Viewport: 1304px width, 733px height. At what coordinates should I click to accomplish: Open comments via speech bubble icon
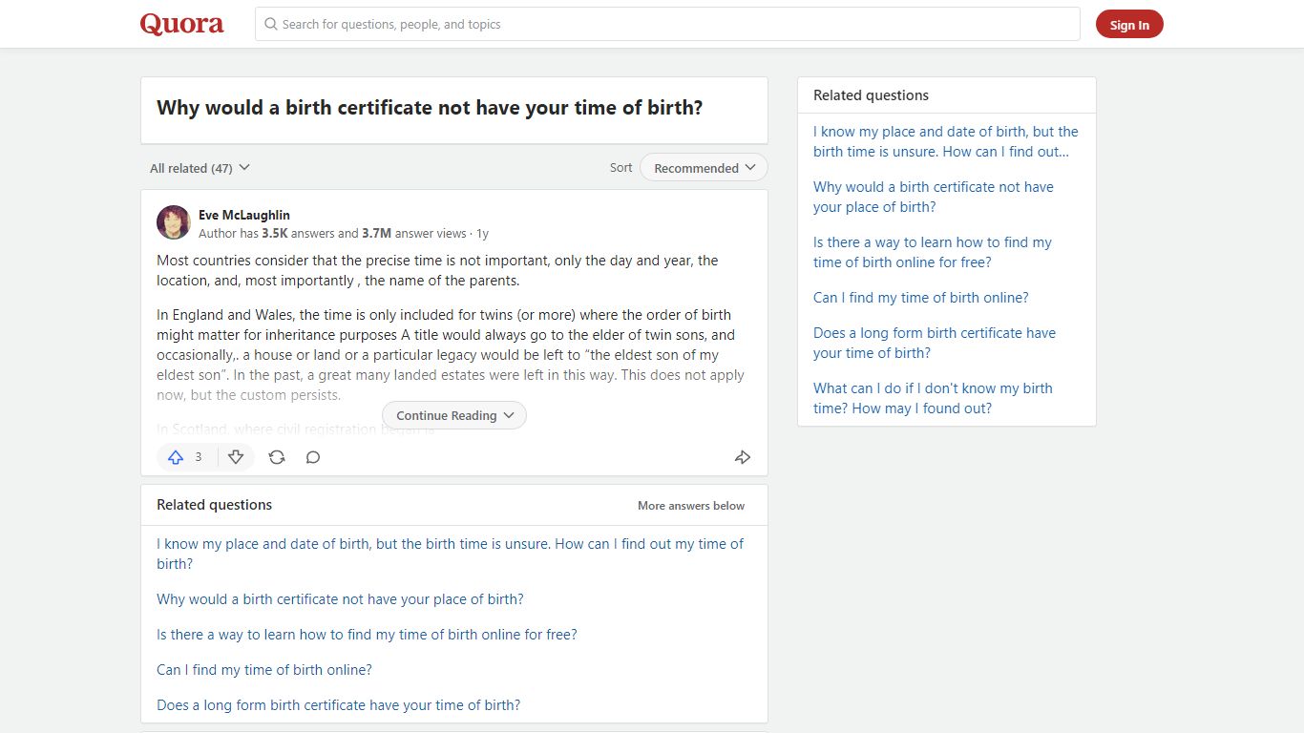tap(313, 457)
